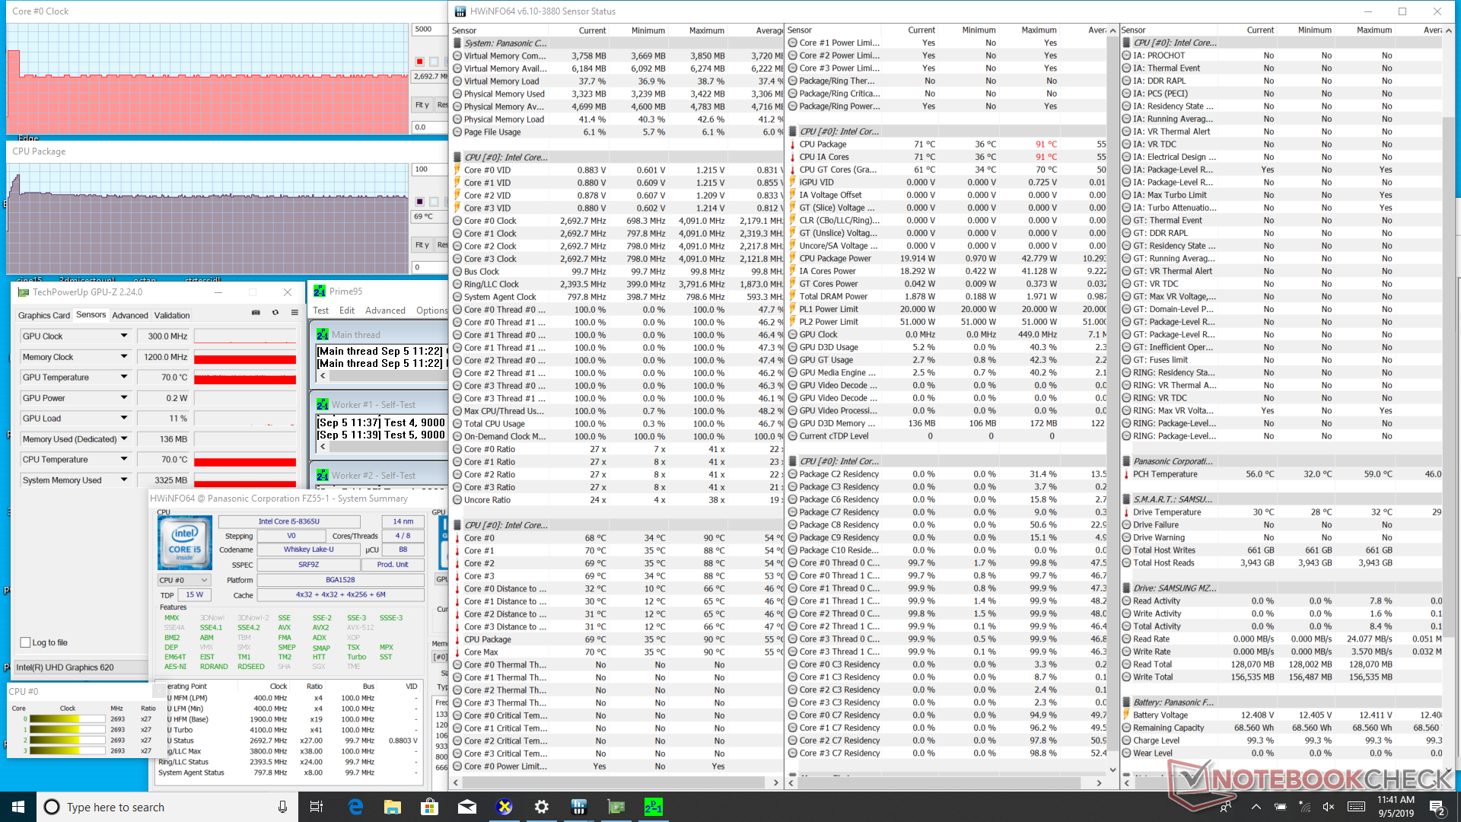Screen dimensions: 1461x822
Task: Open the Validation tab in GPU-Z
Action: coord(172,315)
